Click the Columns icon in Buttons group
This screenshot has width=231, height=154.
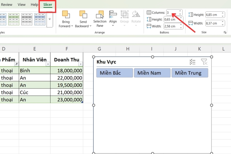pyautogui.click(x=149, y=12)
